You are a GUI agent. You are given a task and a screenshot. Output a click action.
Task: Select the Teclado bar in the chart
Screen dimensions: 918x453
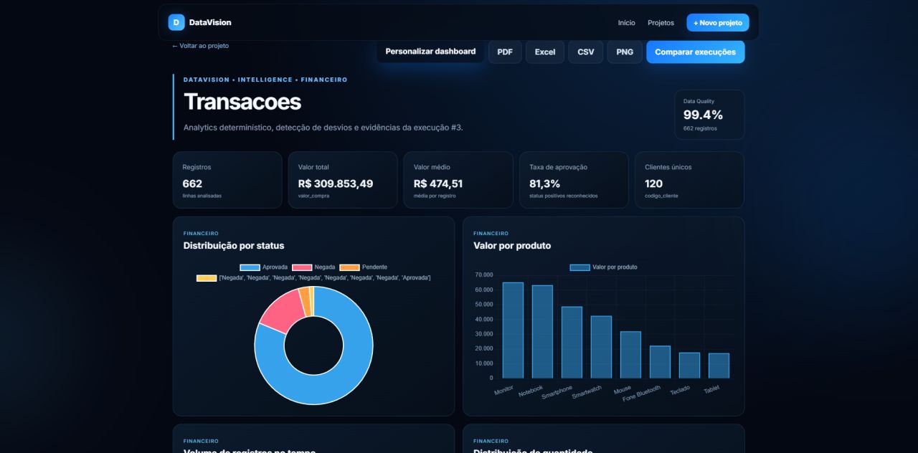pyautogui.click(x=689, y=365)
